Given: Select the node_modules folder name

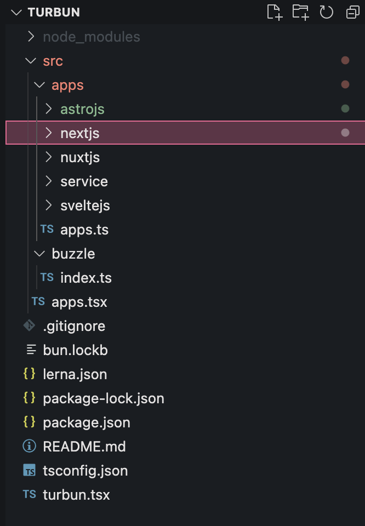Looking at the screenshot, I should [92, 37].
